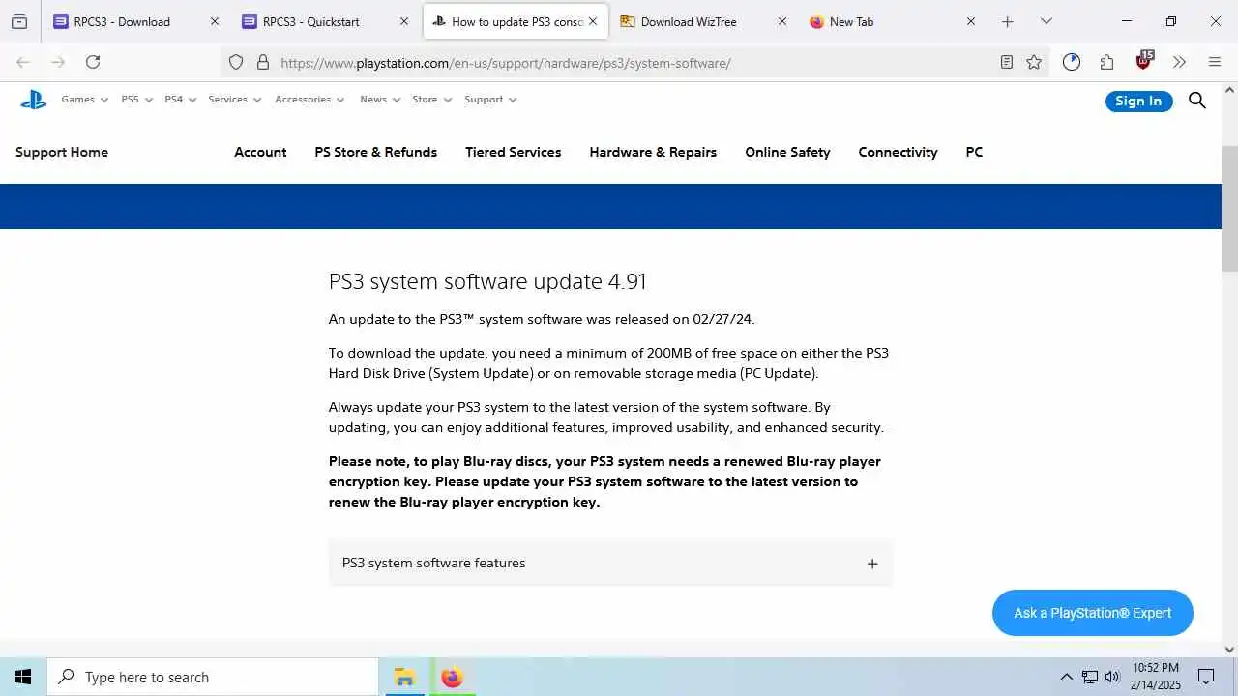The image size is (1238, 696).
Task: Click the browser Forward arrow
Action: (x=58, y=62)
